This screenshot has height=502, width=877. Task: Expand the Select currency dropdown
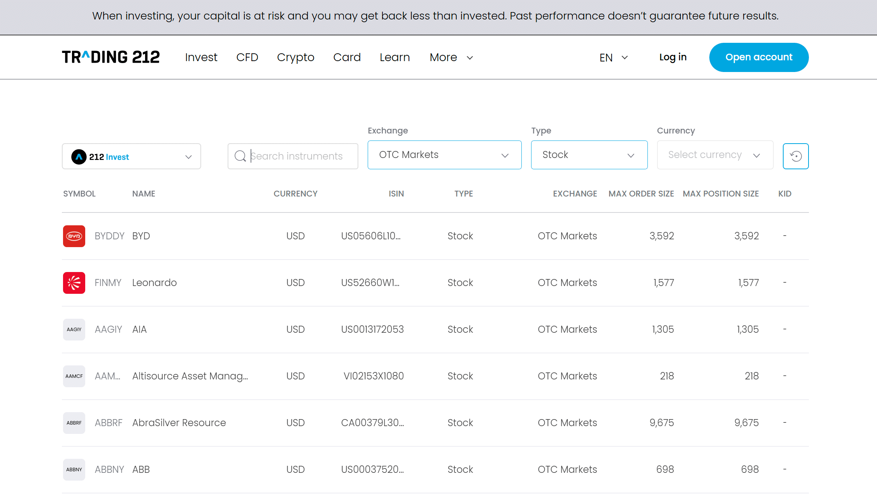click(714, 155)
